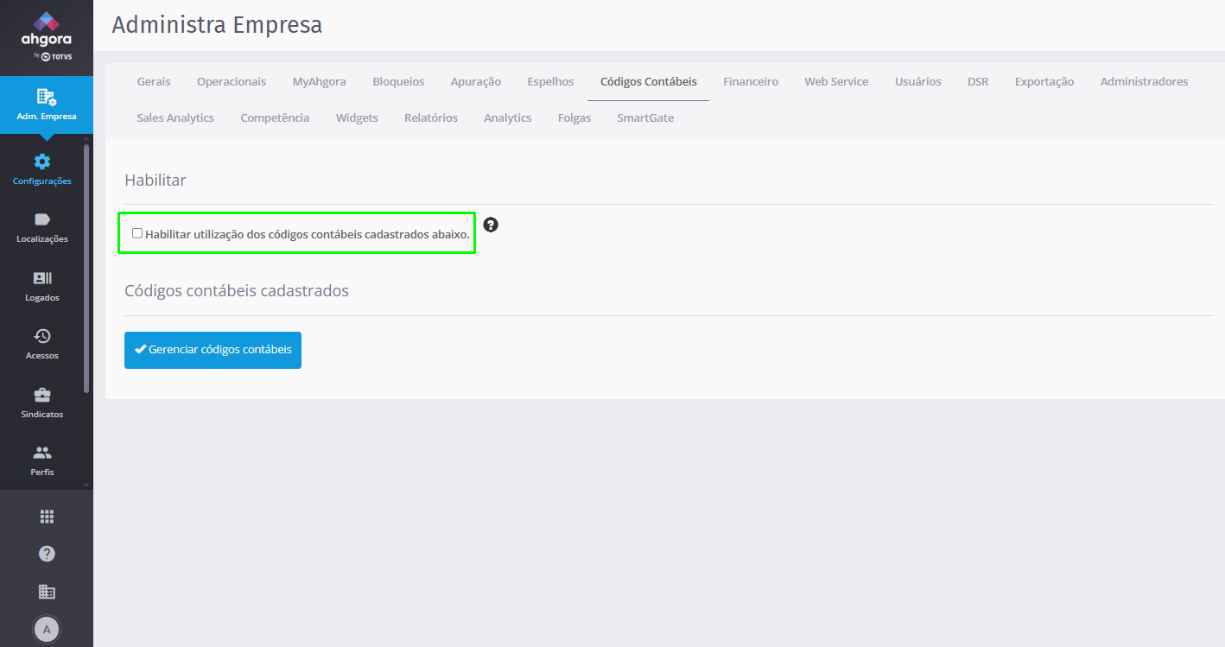Click Códigos contábeis cadastrados heading
1225x647 pixels.
237,291
